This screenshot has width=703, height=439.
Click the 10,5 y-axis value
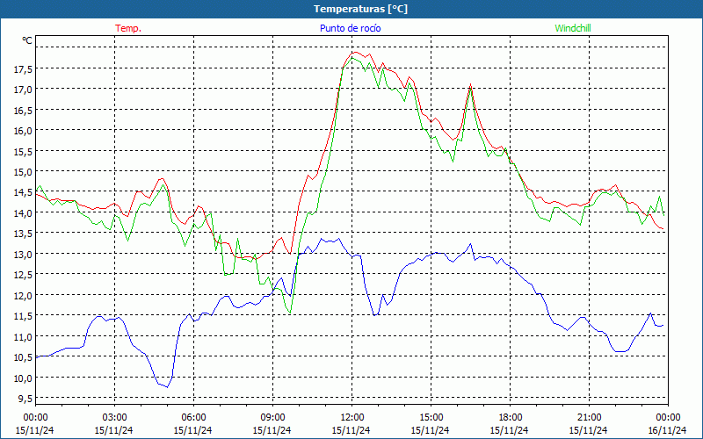(x=23, y=357)
